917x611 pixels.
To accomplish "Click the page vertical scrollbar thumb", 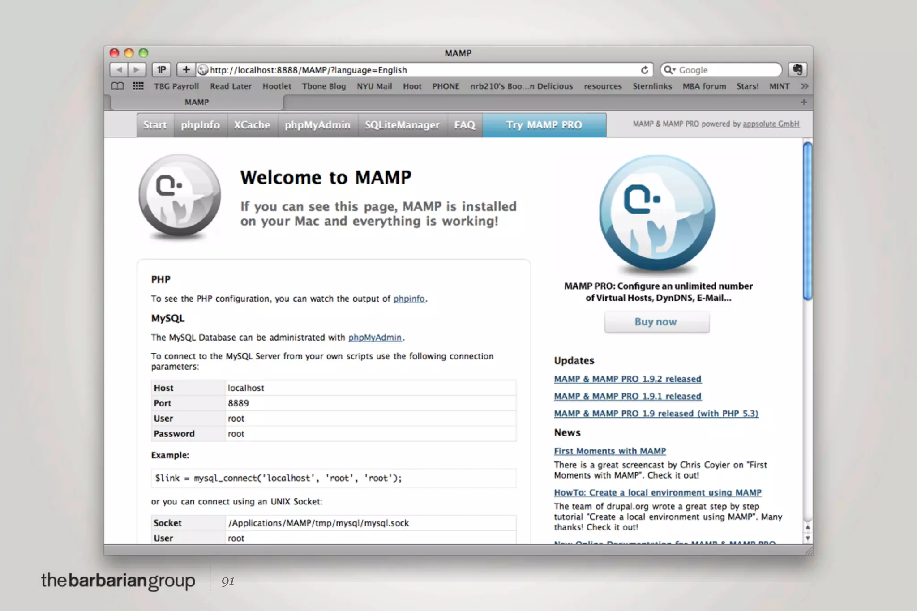I will tap(807, 221).
